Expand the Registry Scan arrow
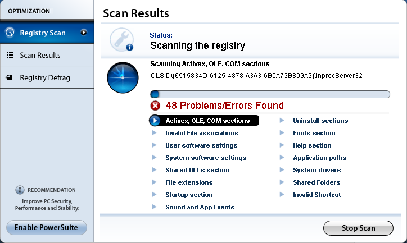407x243 pixels. [x=84, y=33]
